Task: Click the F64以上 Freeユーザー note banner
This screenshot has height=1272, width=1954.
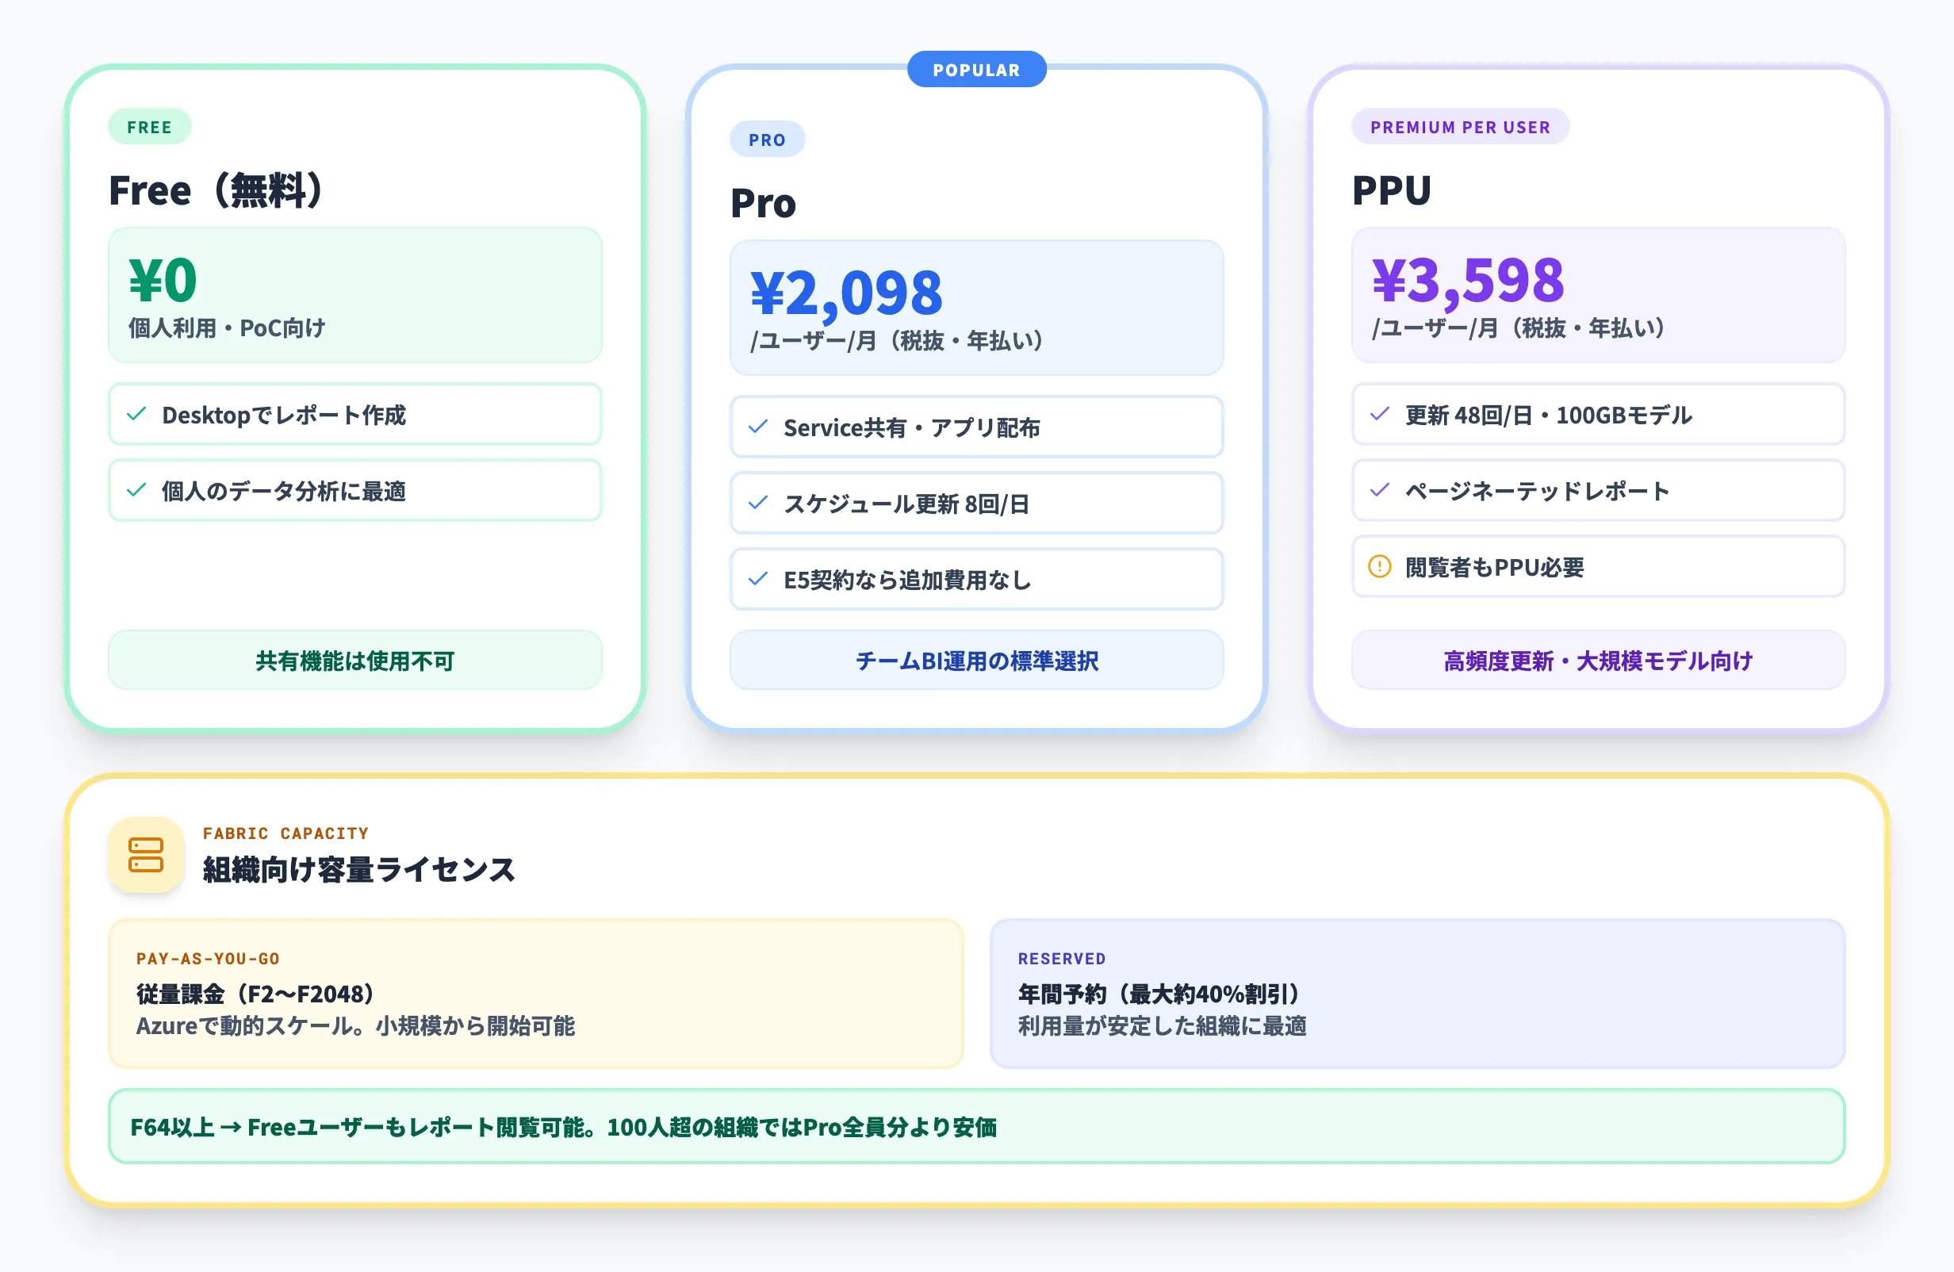Action: coord(977,1127)
